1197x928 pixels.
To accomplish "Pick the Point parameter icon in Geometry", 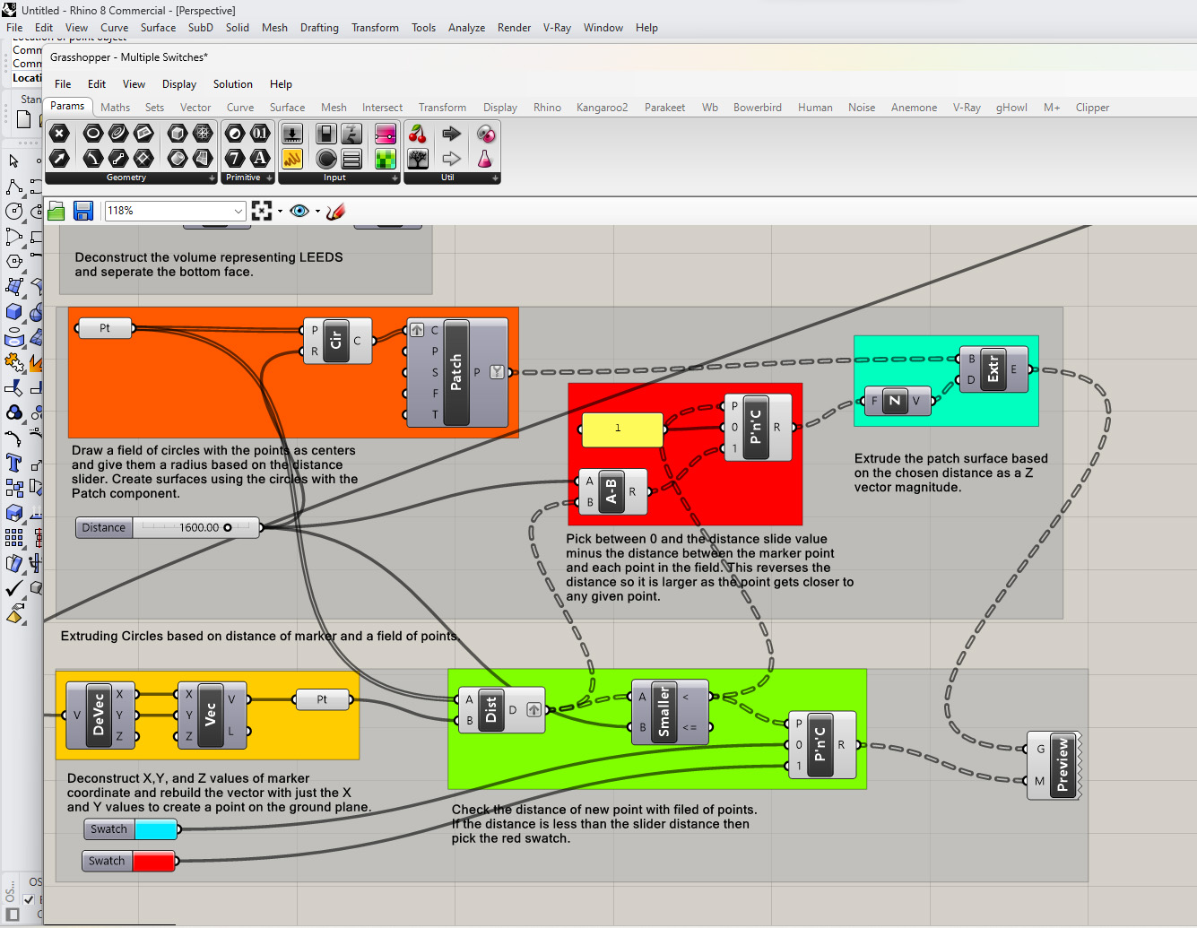I will (59, 134).
